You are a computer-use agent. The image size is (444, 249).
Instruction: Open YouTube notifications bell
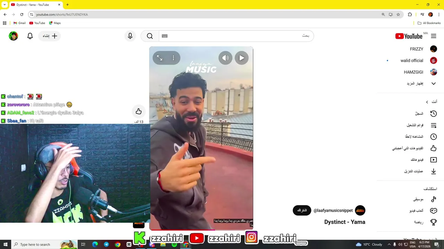click(x=30, y=36)
